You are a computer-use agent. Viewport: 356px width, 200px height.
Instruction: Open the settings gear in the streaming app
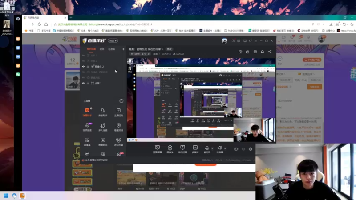click(x=251, y=149)
